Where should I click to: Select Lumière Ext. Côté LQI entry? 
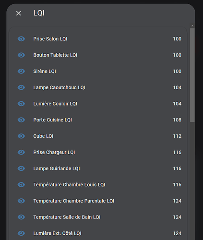click(x=98, y=233)
